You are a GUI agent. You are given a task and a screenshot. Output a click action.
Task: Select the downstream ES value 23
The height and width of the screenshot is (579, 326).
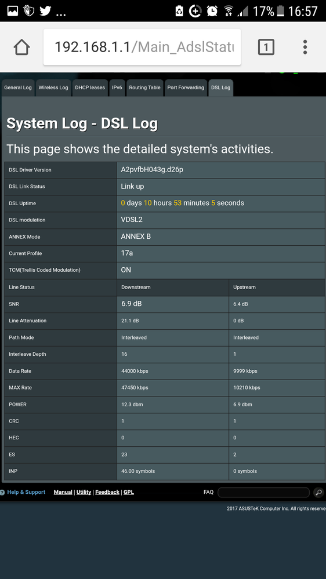click(x=124, y=454)
